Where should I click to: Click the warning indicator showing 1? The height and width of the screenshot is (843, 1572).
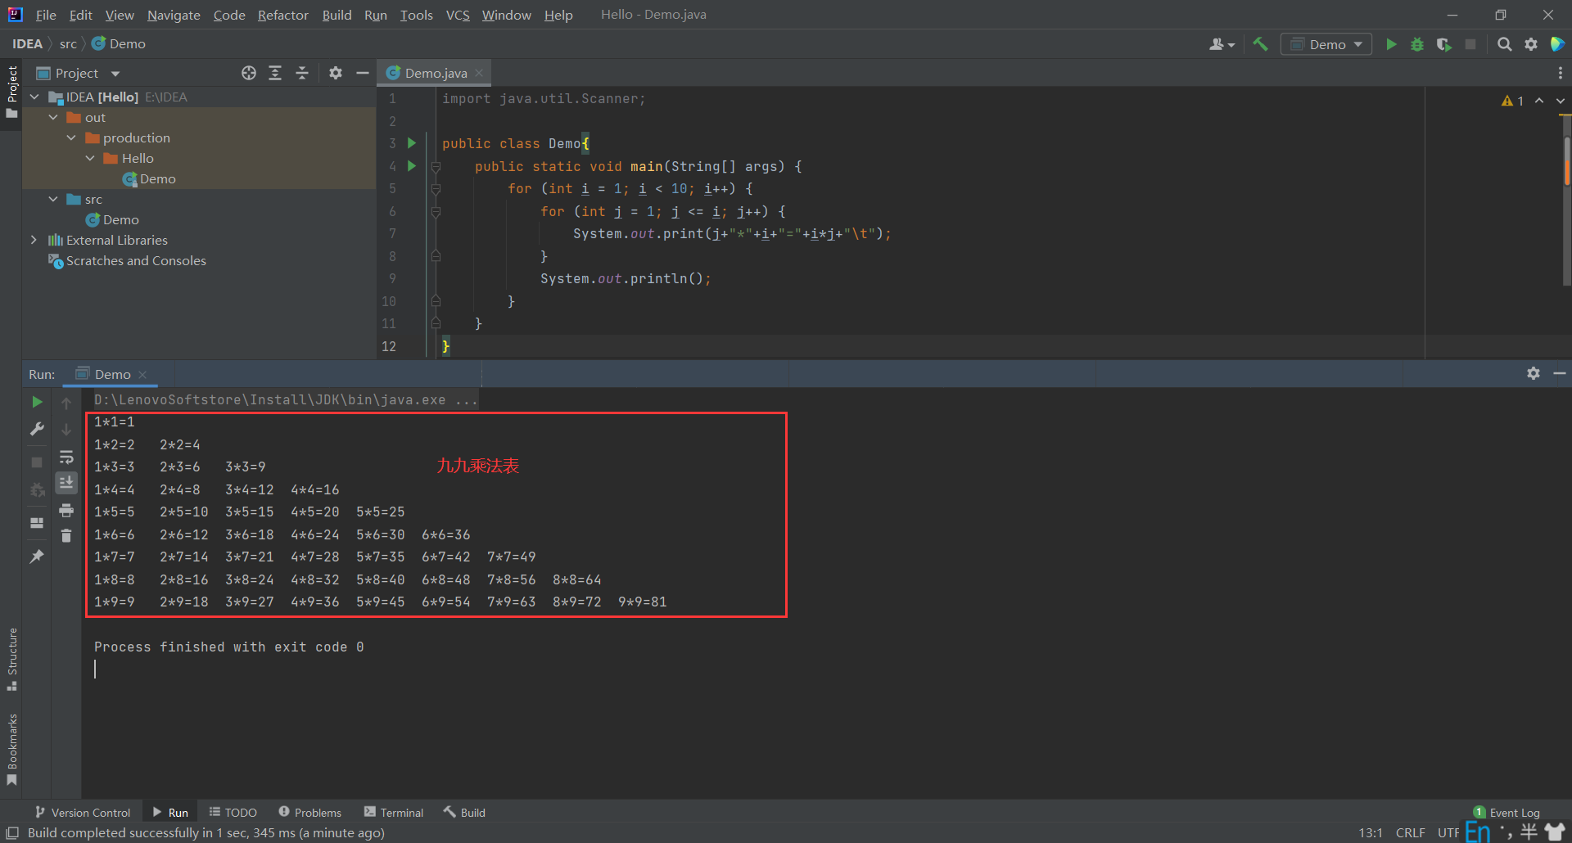tap(1512, 101)
